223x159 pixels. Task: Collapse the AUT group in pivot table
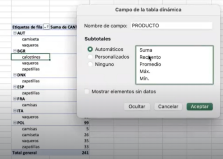pyautogui.click(x=15, y=33)
